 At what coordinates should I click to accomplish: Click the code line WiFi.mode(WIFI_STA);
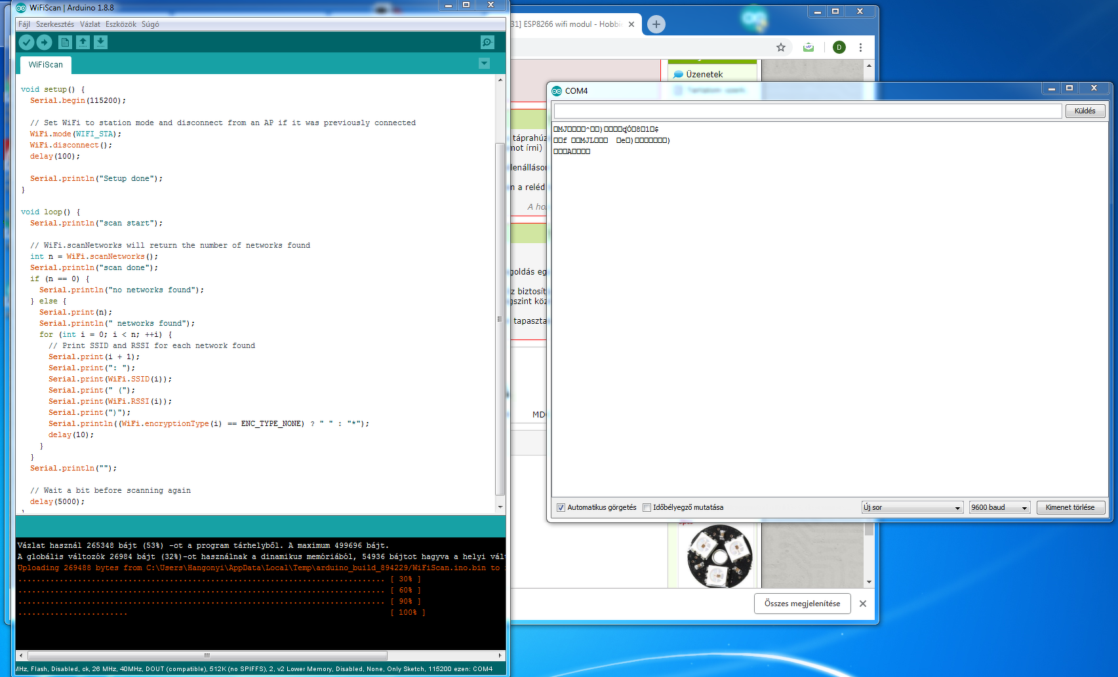click(x=75, y=134)
